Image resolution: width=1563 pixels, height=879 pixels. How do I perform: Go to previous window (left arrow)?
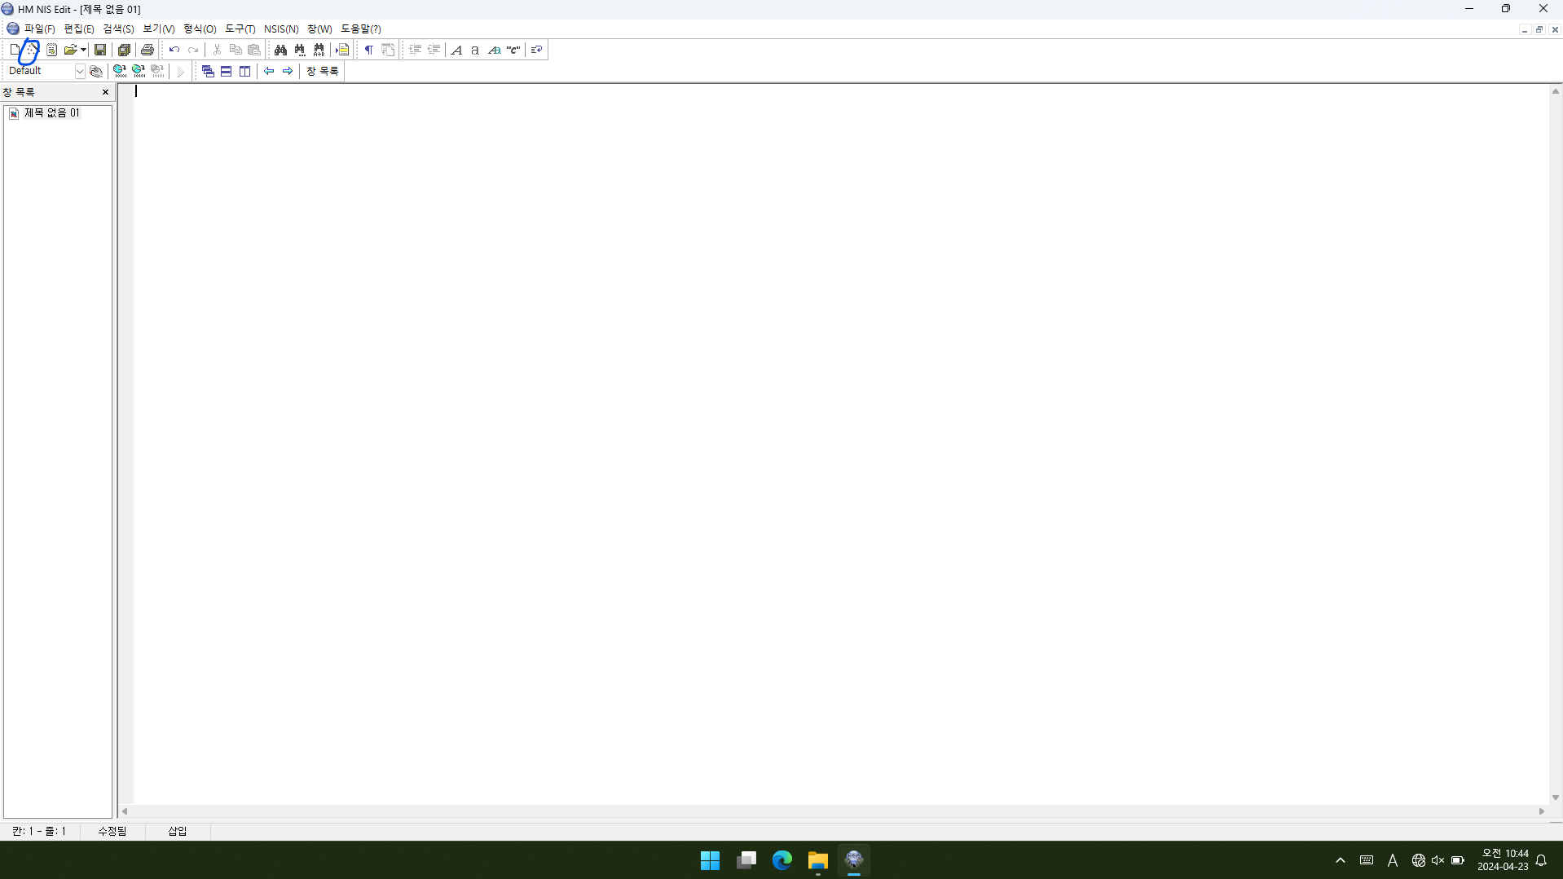point(269,71)
